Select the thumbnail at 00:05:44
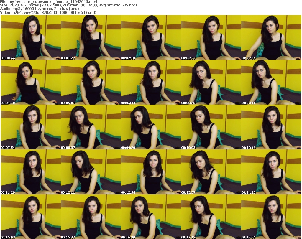 [151, 83]
